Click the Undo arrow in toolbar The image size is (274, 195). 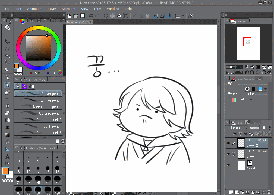(91, 16)
